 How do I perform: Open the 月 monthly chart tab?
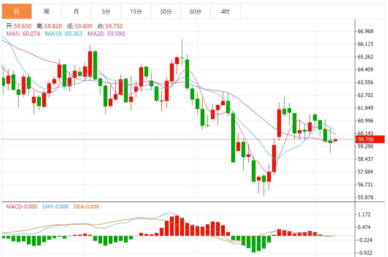point(76,12)
